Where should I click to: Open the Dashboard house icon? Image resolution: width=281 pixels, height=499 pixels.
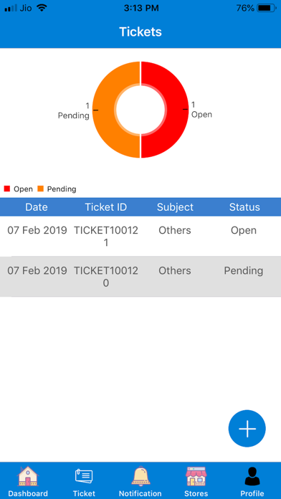pos(28,476)
